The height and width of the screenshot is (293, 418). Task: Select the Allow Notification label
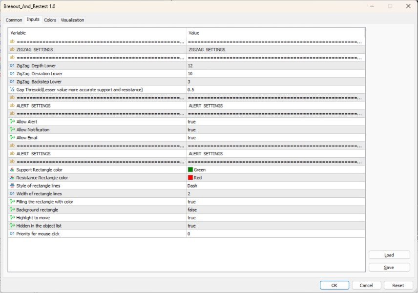point(33,129)
